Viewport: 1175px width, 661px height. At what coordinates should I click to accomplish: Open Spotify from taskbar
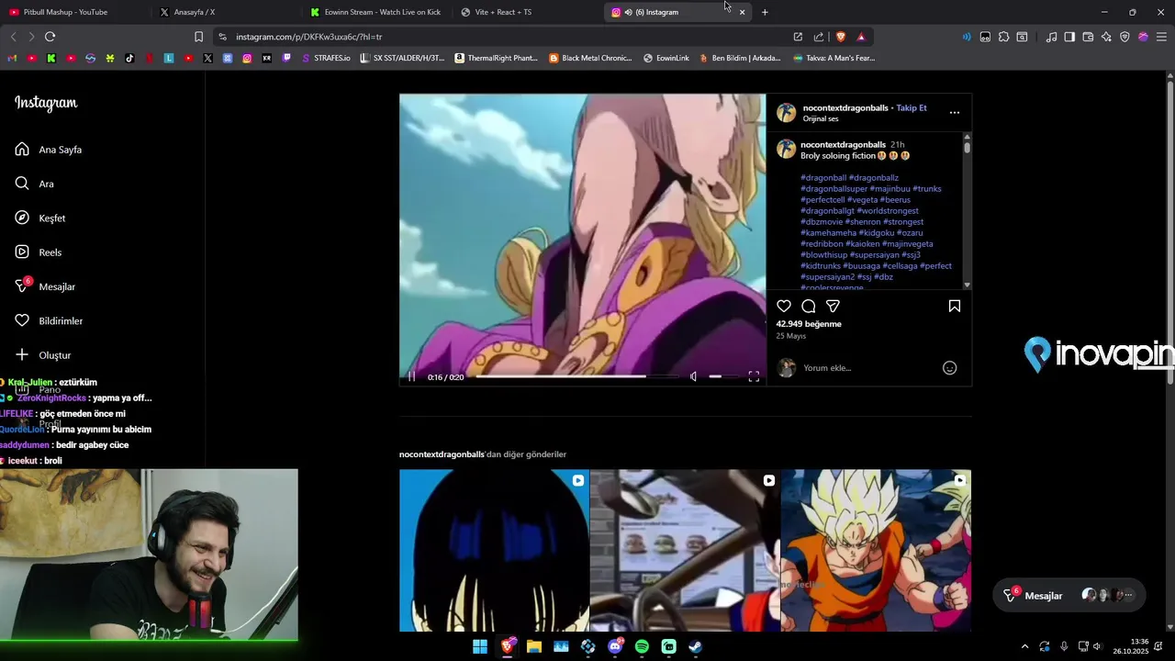tap(642, 646)
